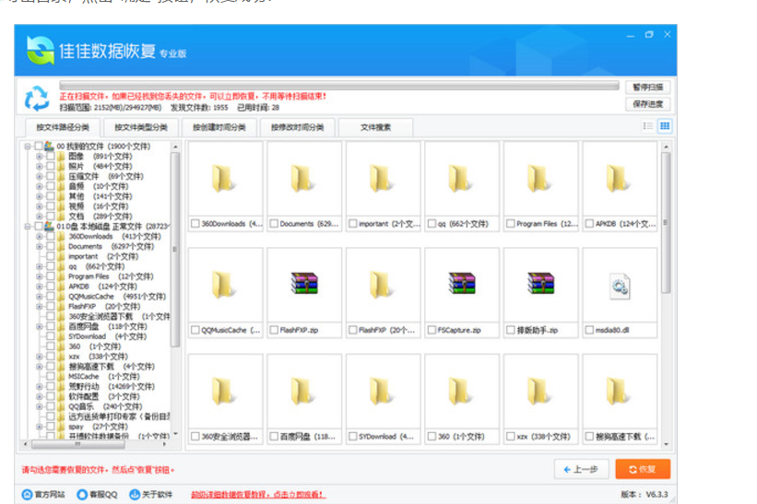Image resolution: width=757 pixels, height=504 pixels.
Task: Expand the 照片 folder tree node
Action: click(40, 166)
